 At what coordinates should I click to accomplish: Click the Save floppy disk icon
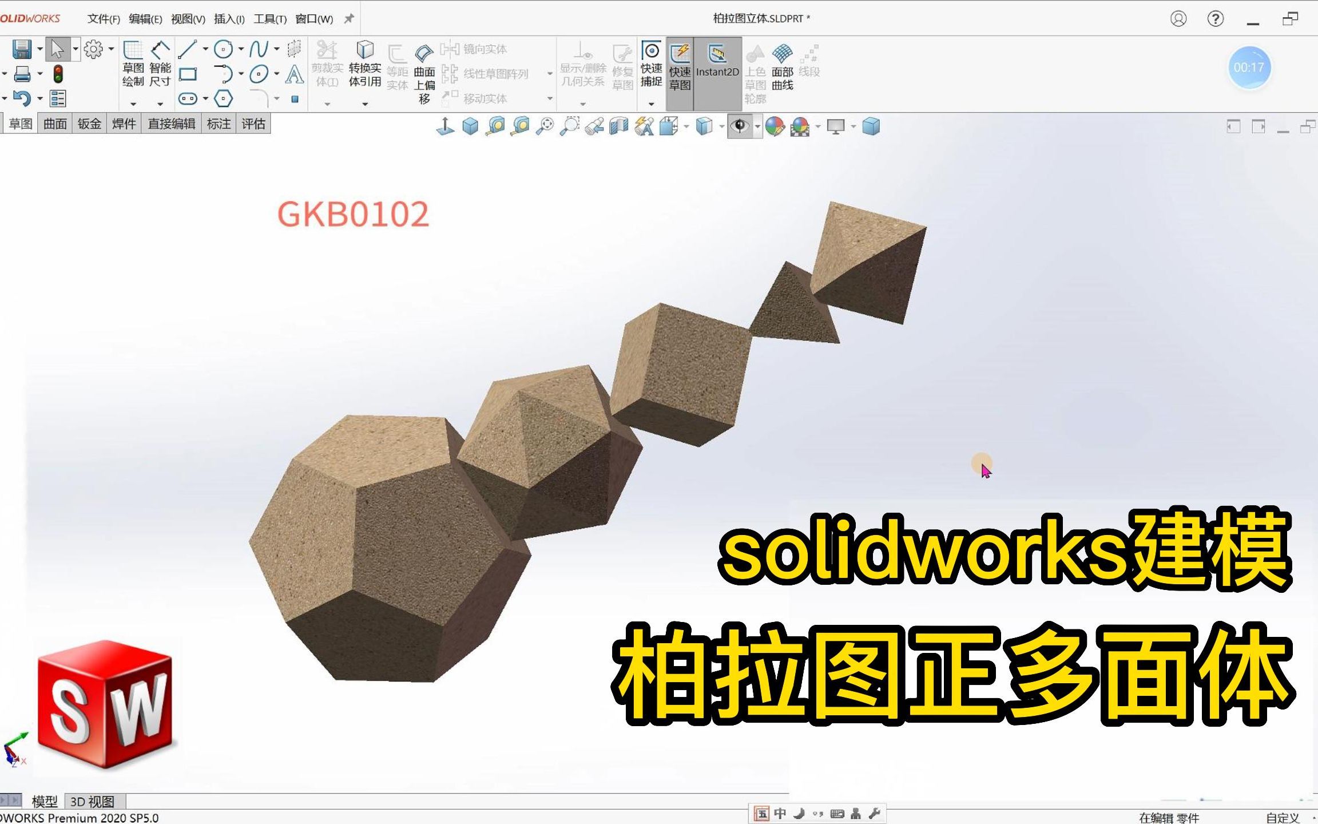click(x=22, y=49)
